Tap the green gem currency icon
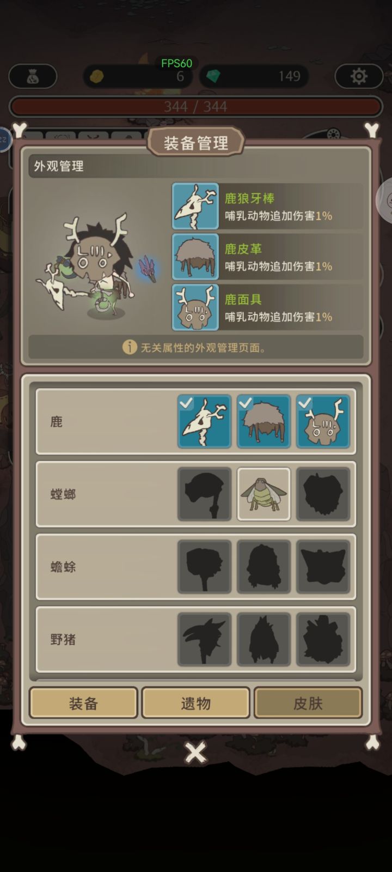This screenshot has height=872, width=392. tap(213, 76)
